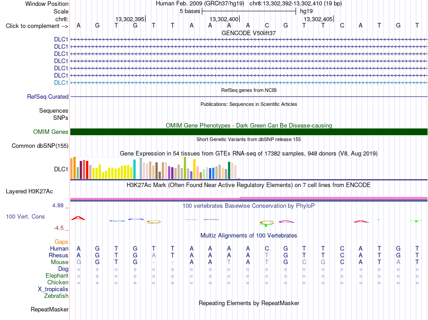Viewport: 428px width, 320px height.
Task: Click the 13,302,400 position marker
Action: pos(224,19)
